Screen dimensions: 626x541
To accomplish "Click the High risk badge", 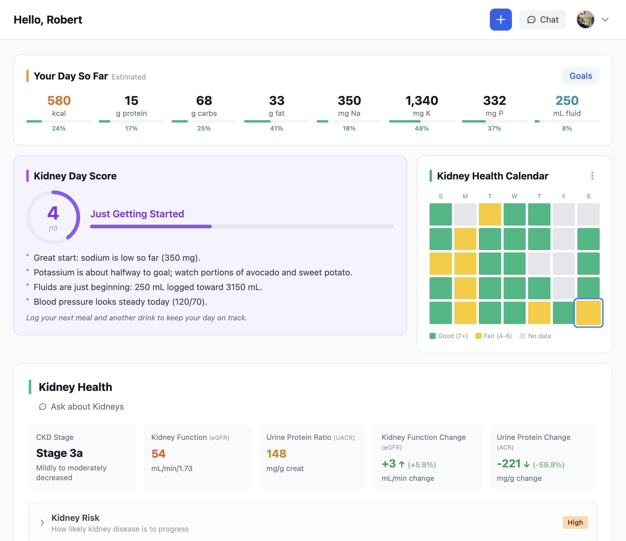I will tap(575, 522).
